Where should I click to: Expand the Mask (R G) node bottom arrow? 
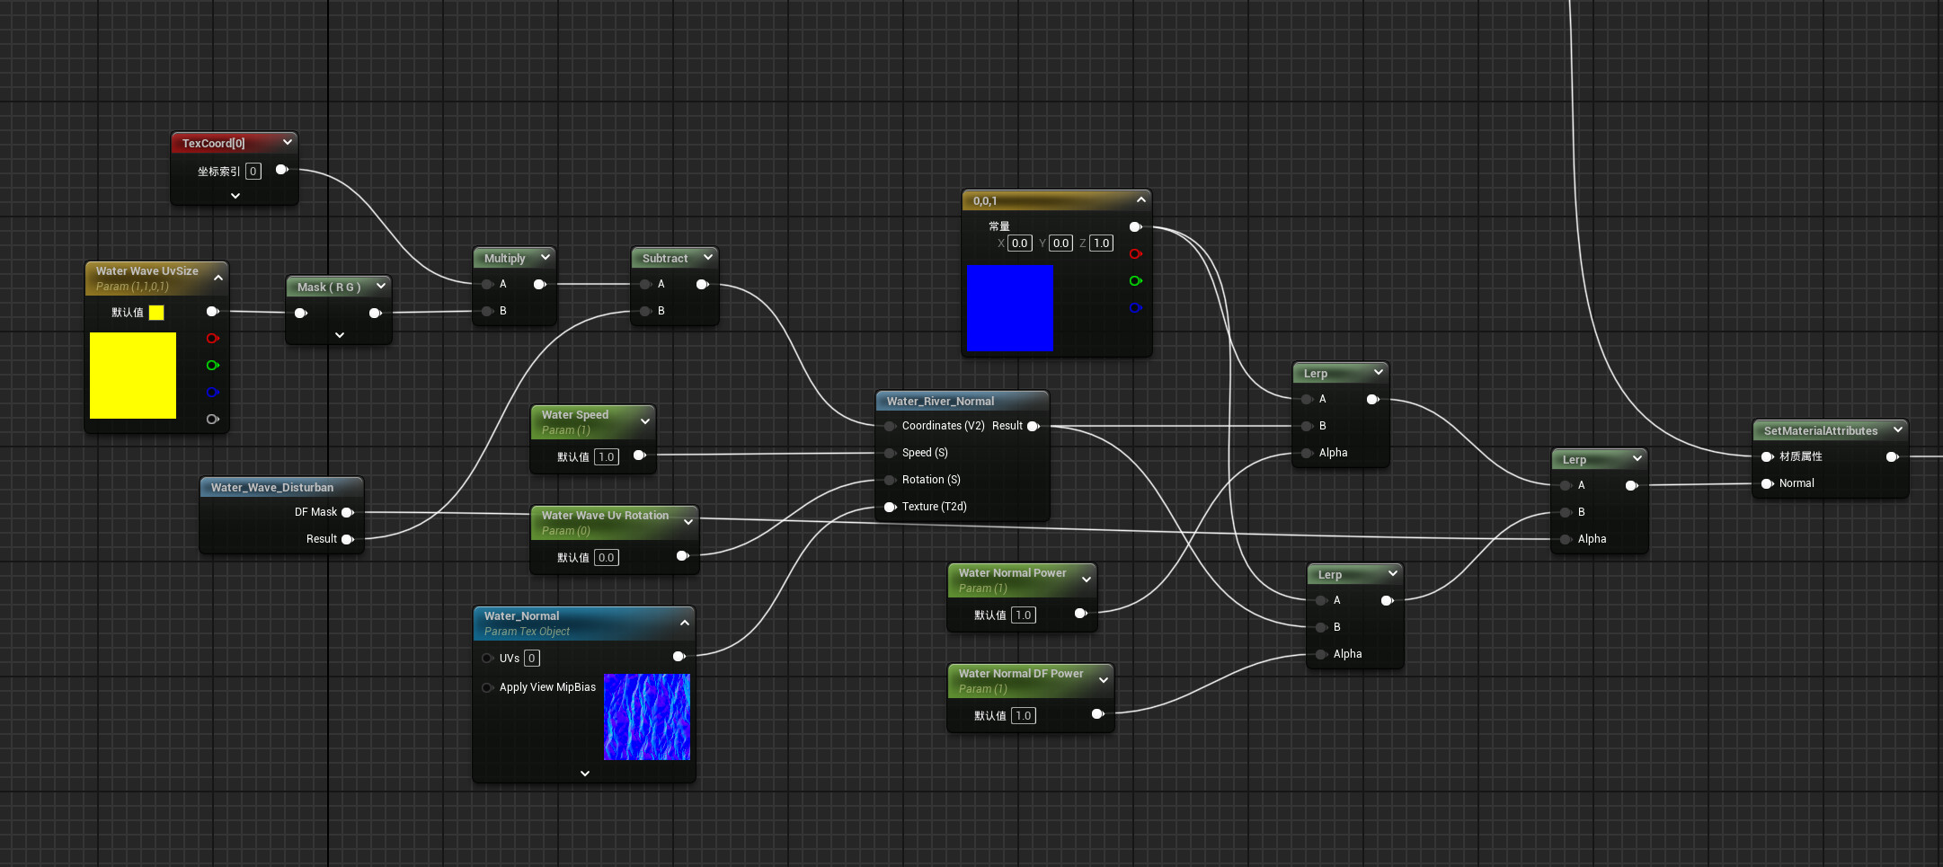coord(340,335)
